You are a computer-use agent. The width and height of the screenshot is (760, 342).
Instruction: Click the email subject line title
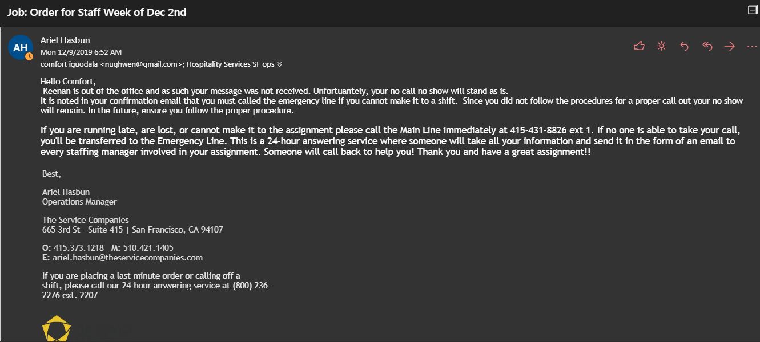click(96, 12)
